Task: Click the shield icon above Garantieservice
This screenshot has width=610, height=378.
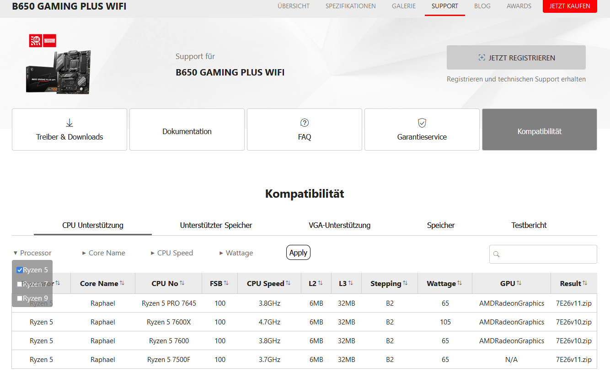Action: 422,123
